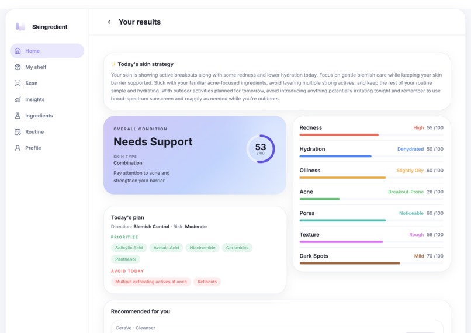This screenshot has width=471, height=333.
Task: Click the AVOID TODAY label
Action: pos(127,271)
